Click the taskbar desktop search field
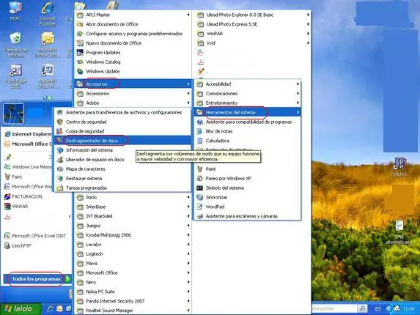Viewport: 420px width, 315px height. click(334, 308)
